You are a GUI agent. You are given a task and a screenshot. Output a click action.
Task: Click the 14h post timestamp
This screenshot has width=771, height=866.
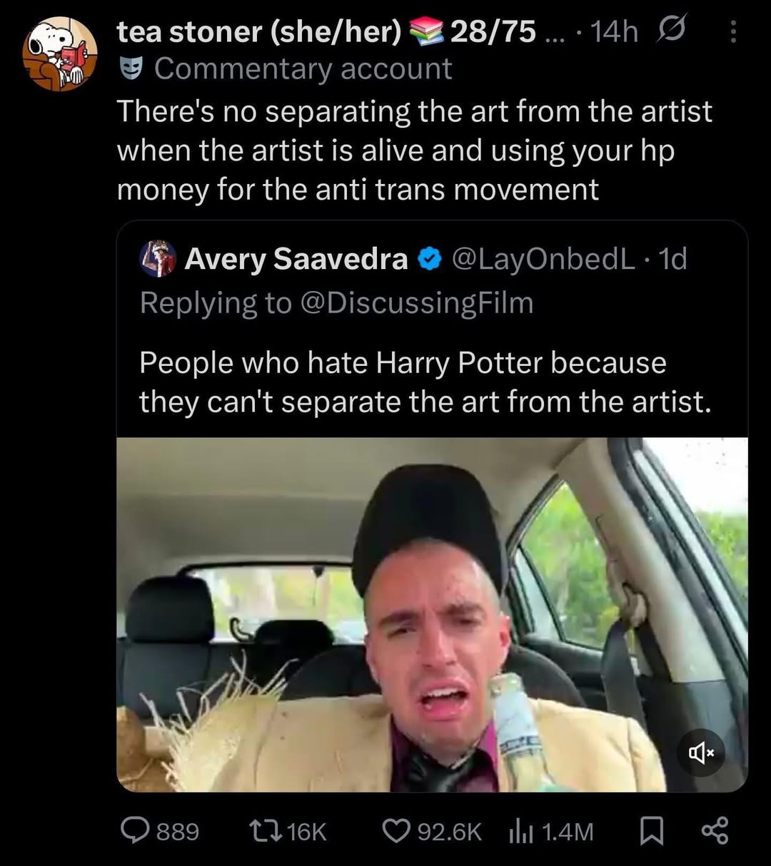pos(615,31)
